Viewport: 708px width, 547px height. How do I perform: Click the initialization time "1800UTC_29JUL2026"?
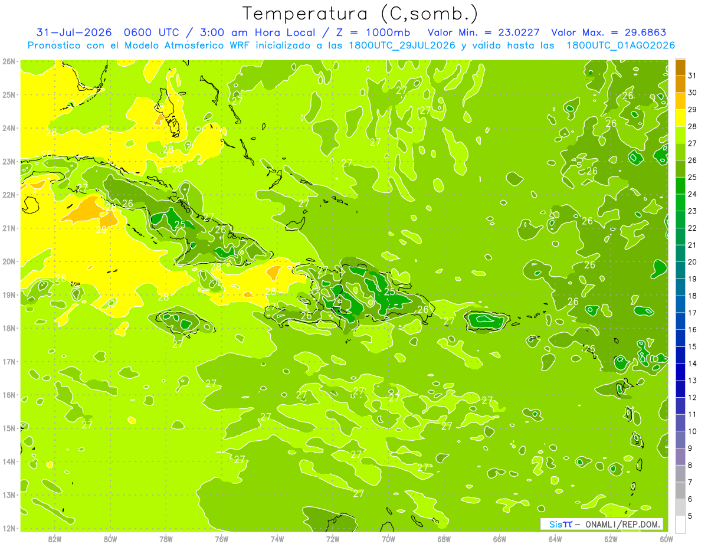point(402,45)
